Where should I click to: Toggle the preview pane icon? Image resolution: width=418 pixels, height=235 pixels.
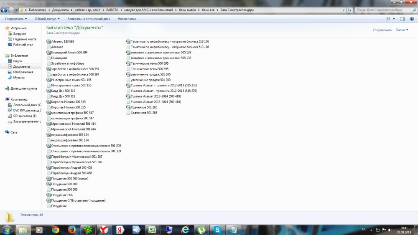[403, 19]
